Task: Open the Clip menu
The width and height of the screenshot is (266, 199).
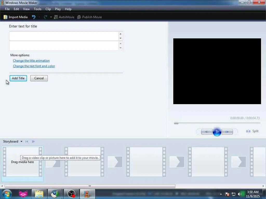Action: 48,9
